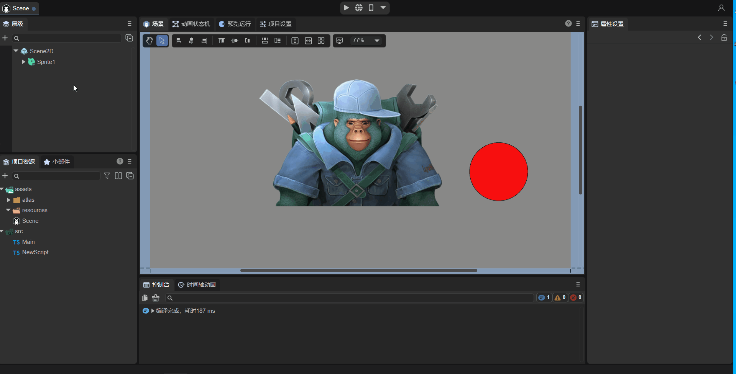
Task: Click the fit height icon in scene toolbar
Action: [295, 41]
